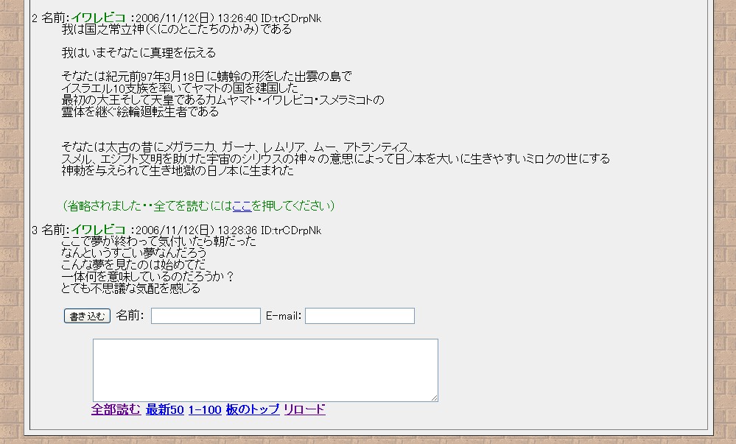Focus the E-mail input field
The image size is (736, 444).
tap(360, 316)
